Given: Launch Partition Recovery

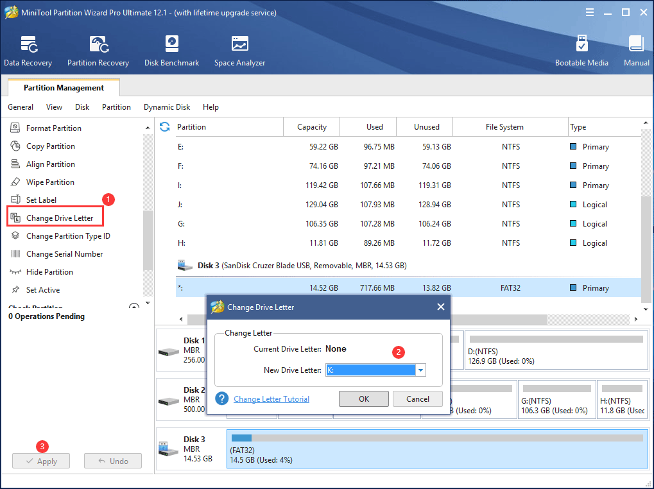Looking at the screenshot, I should tap(98, 51).
